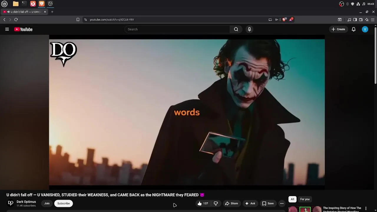Join the Dark Optimus channel

coord(47,203)
